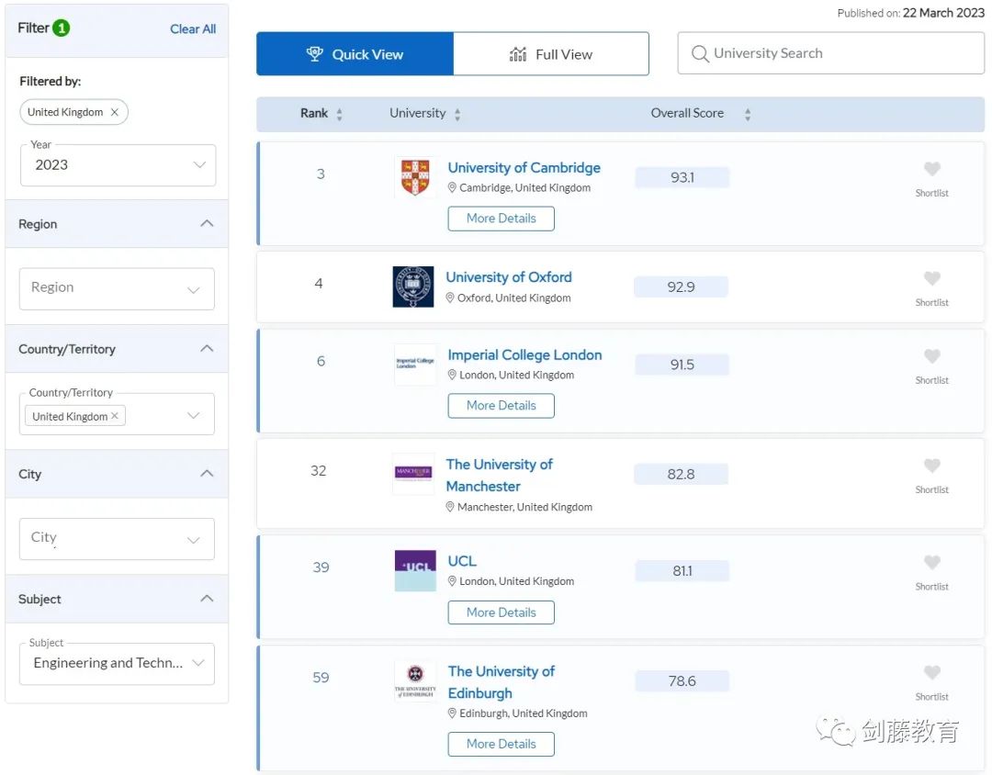Sort by Rank arrows icon
This screenshot has height=775, width=992.
click(x=340, y=114)
